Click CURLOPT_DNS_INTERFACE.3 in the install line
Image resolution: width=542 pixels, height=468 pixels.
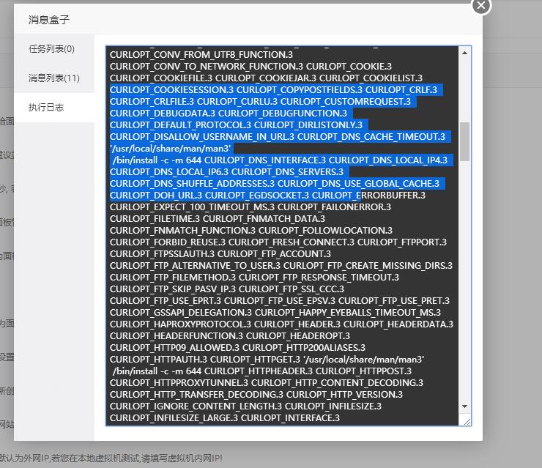(265, 160)
